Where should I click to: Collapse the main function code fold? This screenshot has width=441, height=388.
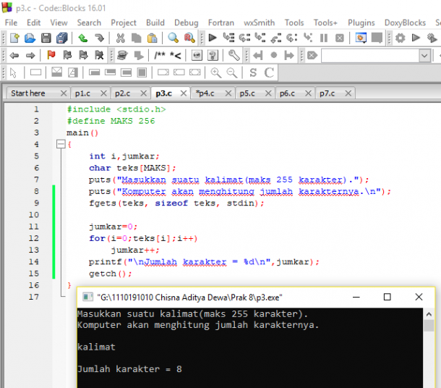[60, 145]
